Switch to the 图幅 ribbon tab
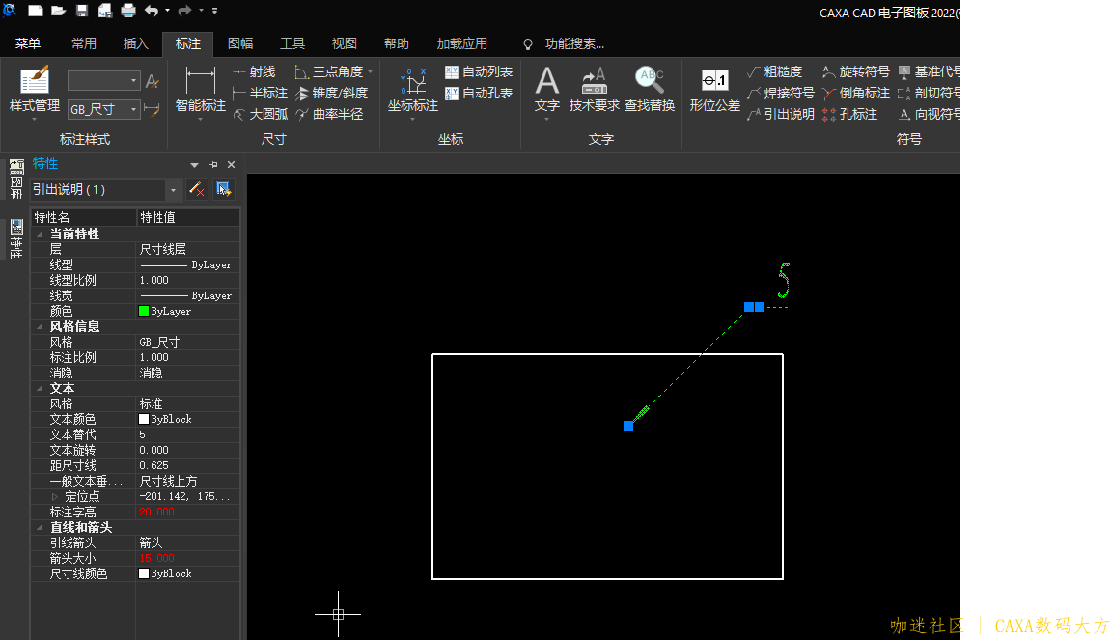This screenshot has width=1112, height=640. coord(240,43)
